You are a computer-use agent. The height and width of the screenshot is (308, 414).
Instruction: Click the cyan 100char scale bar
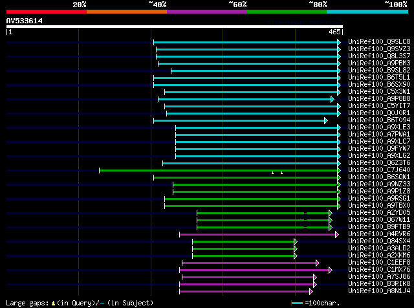point(297,303)
